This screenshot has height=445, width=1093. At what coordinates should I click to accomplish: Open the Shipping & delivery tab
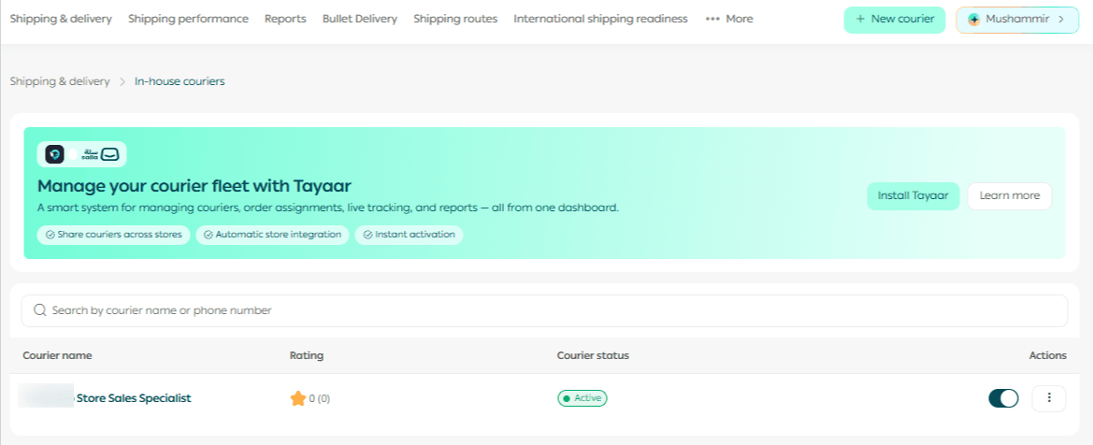[61, 19]
